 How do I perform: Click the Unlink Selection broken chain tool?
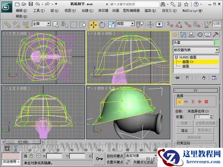pyautogui.click(x=17, y=25)
